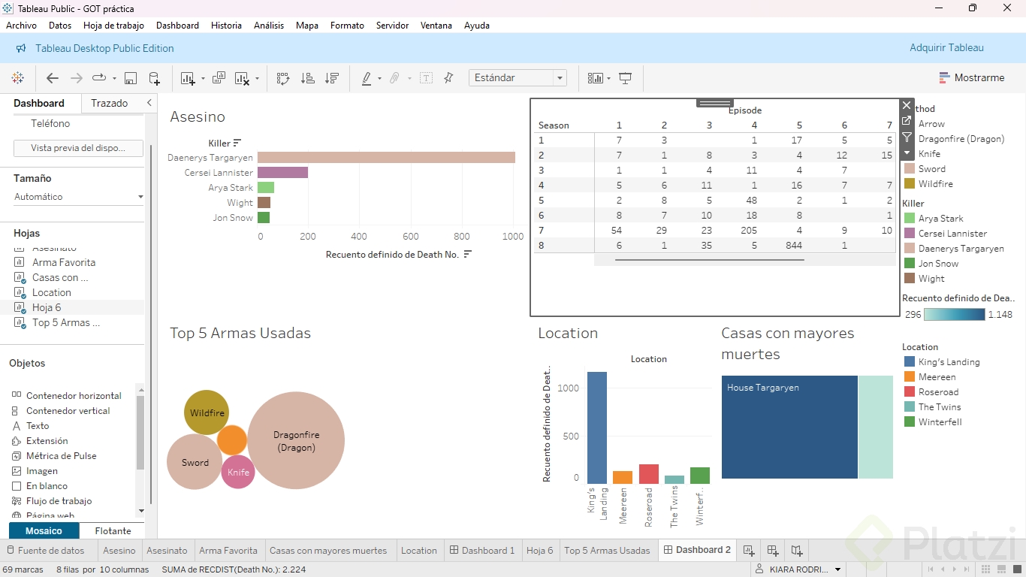Undo the last action with the back arrow
This screenshot has width=1026, height=577.
coord(53,78)
